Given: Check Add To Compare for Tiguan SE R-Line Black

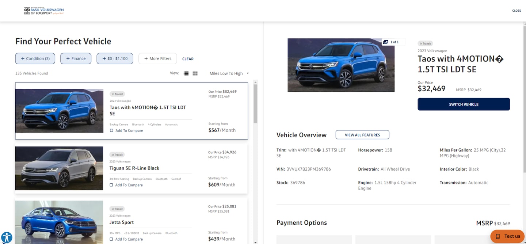Looking at the screenshot, I should (112, 185).
